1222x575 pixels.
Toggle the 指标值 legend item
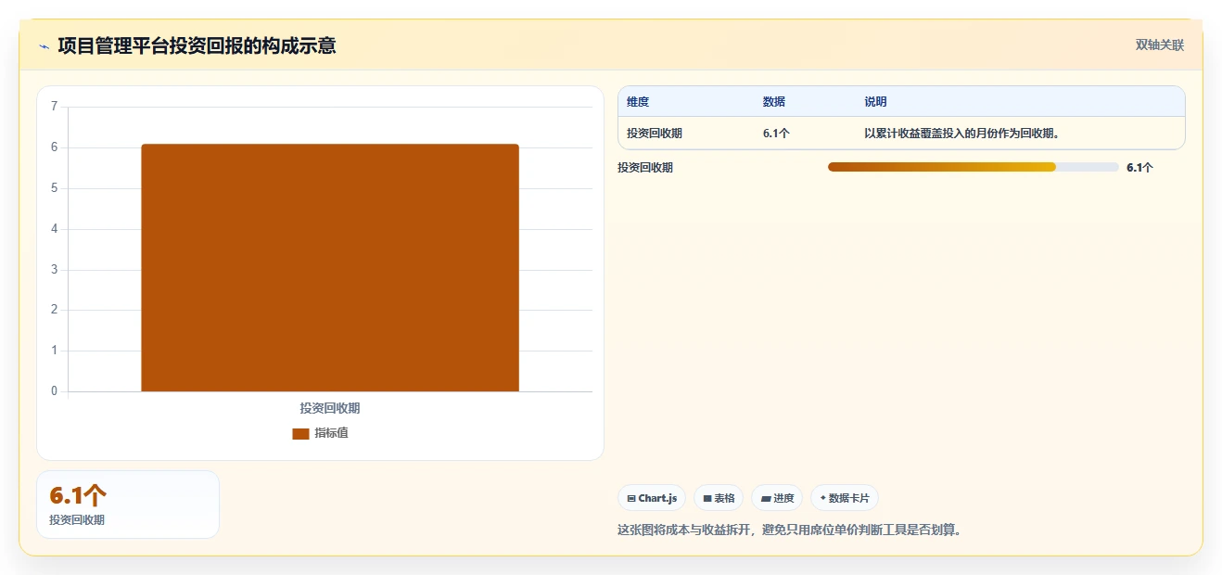(x=321, y=433)
